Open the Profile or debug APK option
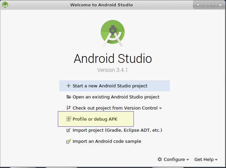The image size is (226, 168). [x=95, y=119]
